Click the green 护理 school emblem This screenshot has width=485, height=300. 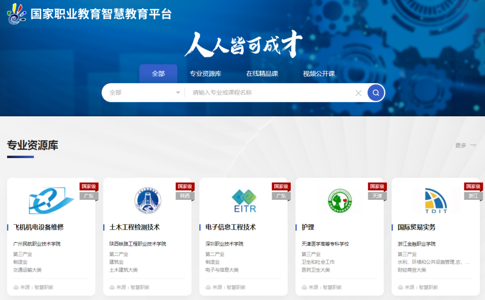coord(340,200)
